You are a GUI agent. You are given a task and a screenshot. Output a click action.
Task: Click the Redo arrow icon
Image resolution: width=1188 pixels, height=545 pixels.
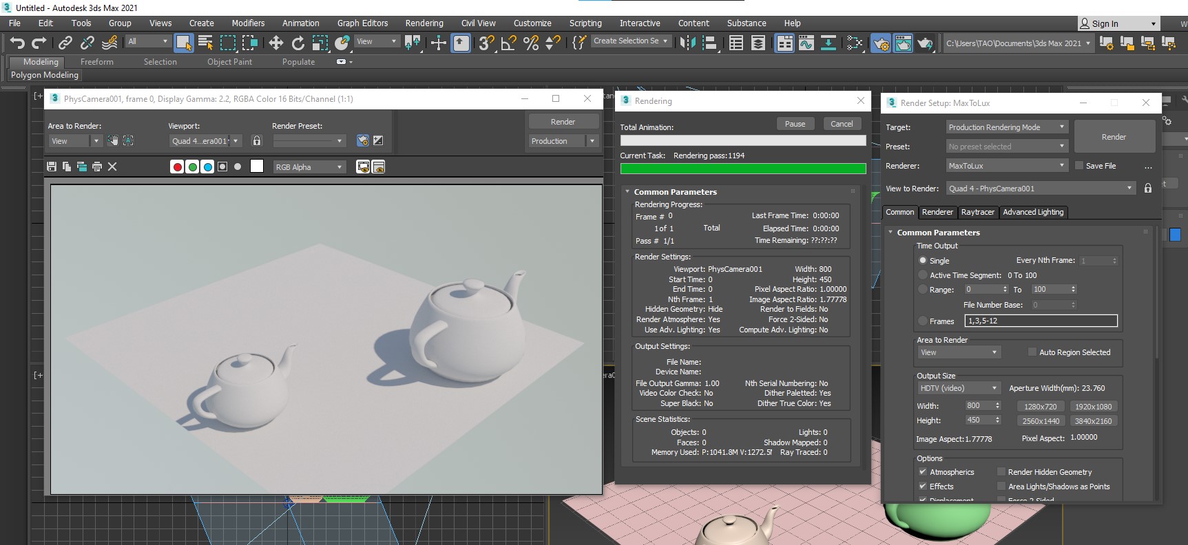(39, 43)
